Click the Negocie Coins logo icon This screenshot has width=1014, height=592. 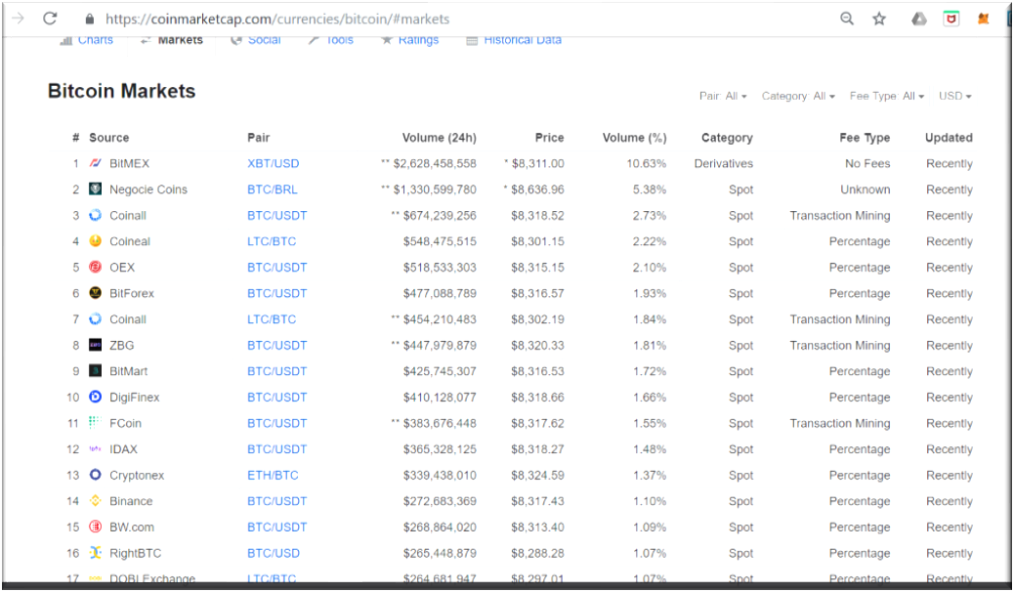click(95, 189)
